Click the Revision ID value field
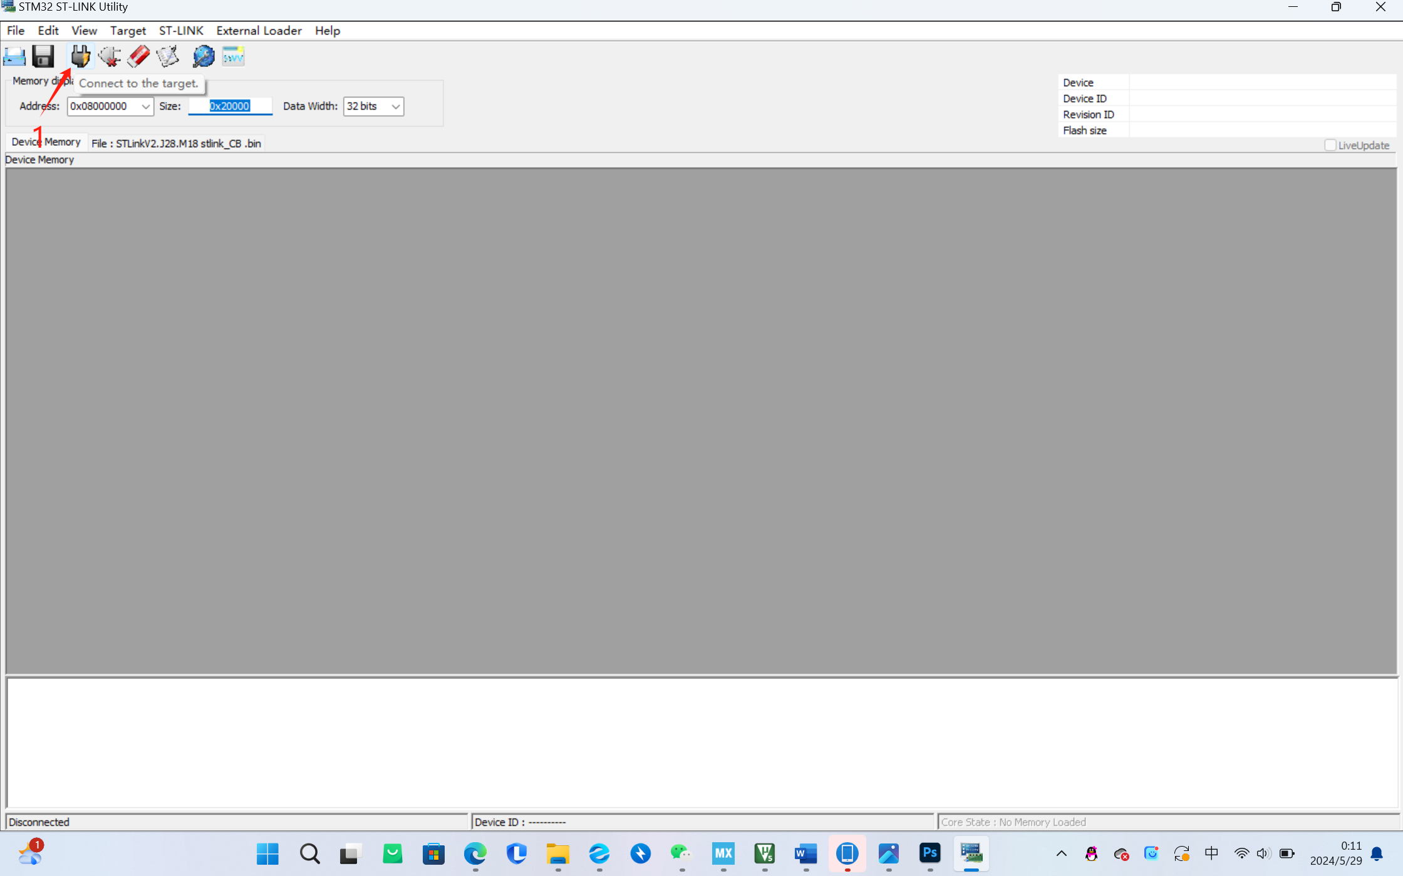The image size is (1403, 876). [1262, 115]
